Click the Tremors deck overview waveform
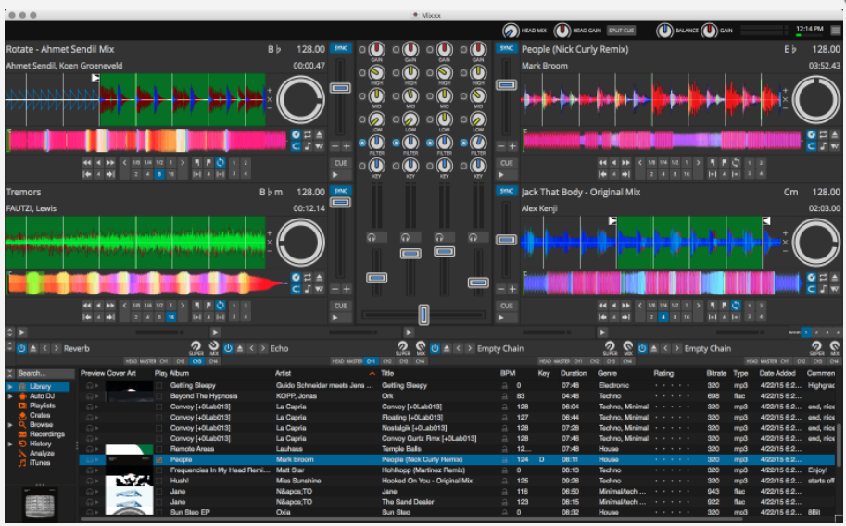This screenshot has height=526, width=846. (x=146, y=283)
